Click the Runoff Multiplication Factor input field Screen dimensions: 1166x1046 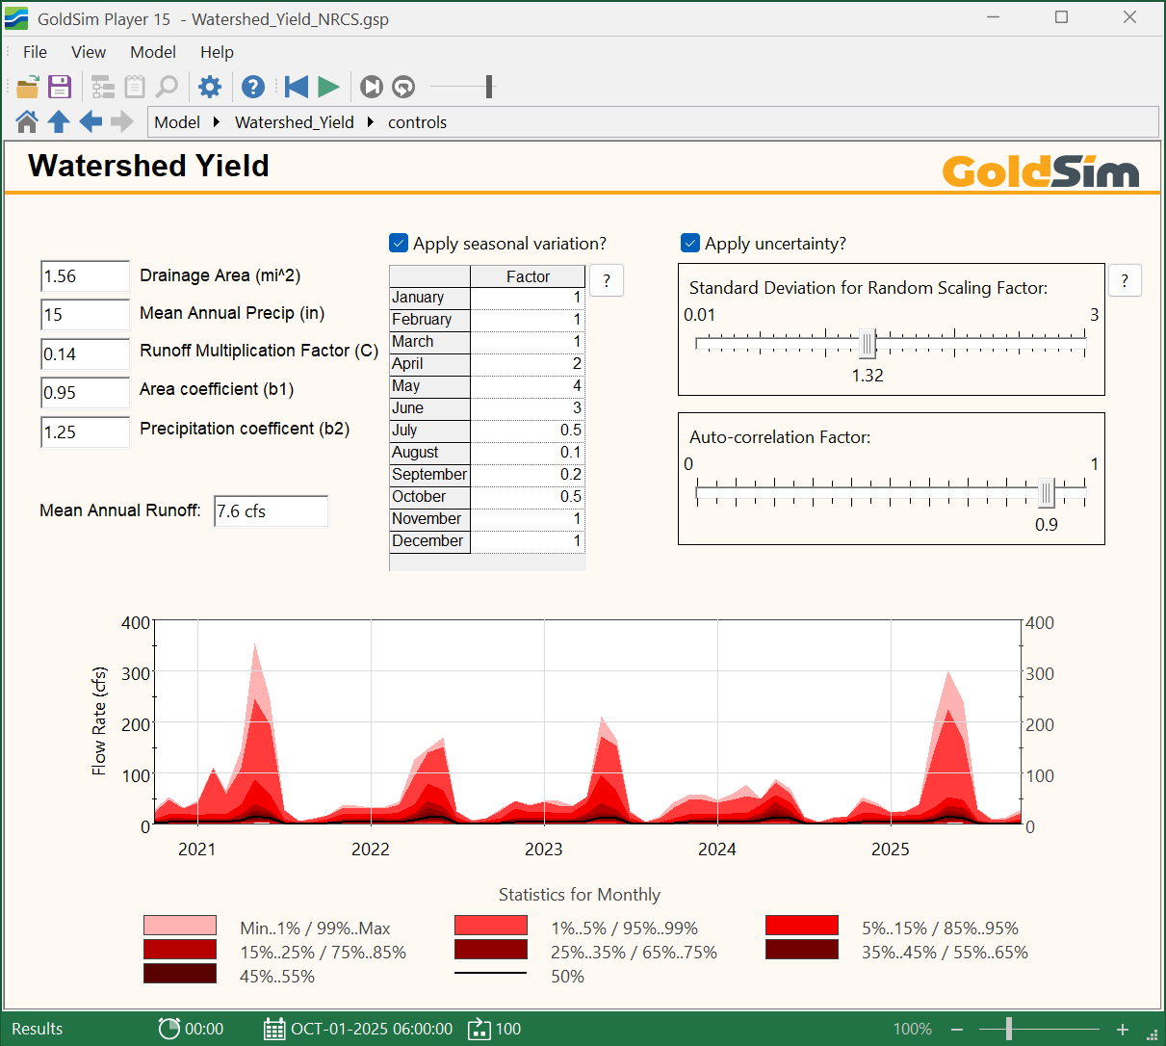85,354
